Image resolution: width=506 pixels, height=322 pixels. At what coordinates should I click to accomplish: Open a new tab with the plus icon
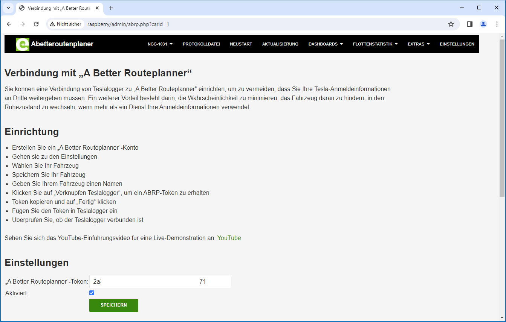[x=110, y=8]
